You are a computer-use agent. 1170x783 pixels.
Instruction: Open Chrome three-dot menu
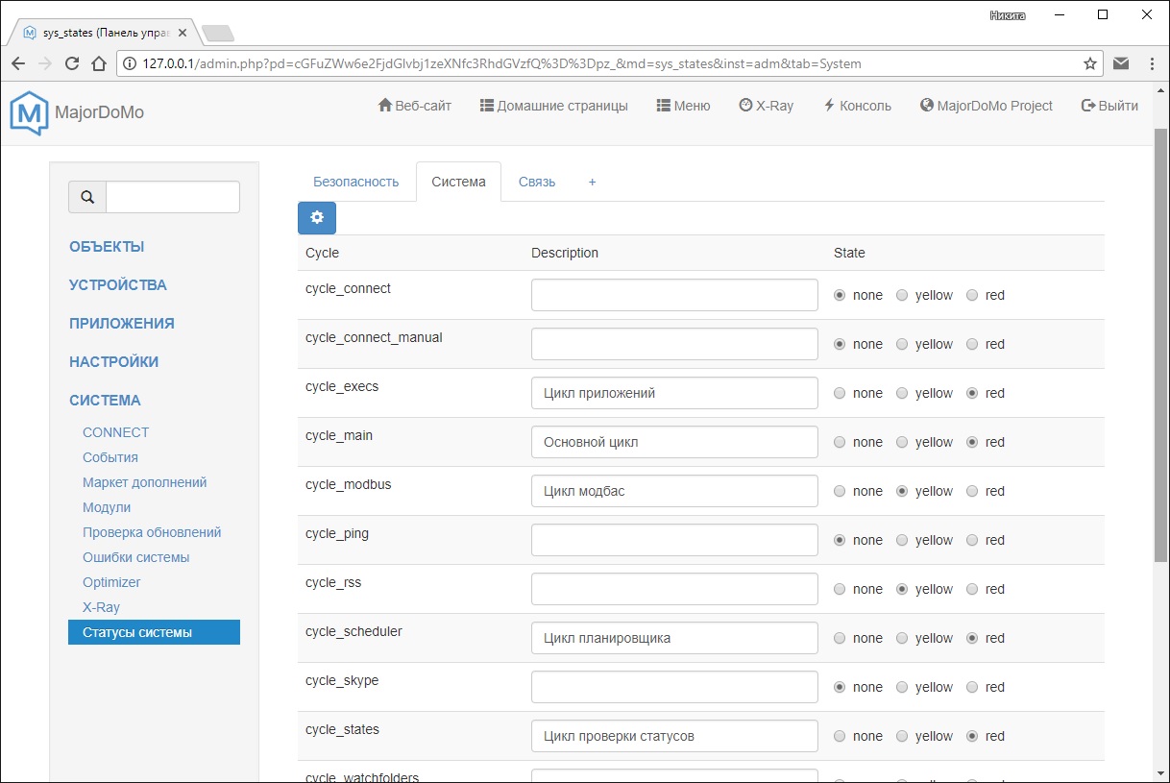tap(1152, 64)
